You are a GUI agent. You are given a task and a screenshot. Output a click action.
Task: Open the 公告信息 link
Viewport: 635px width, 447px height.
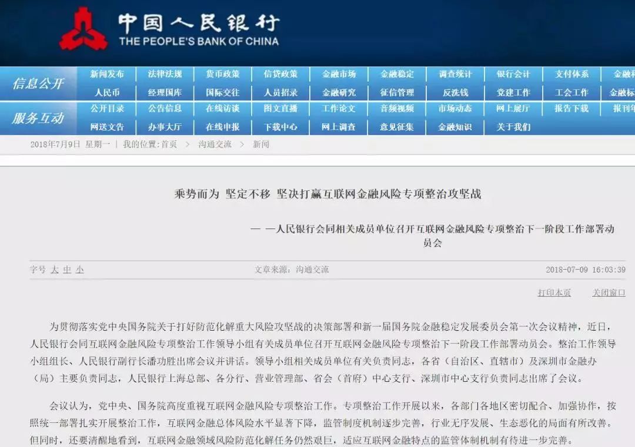coord(165,109)
